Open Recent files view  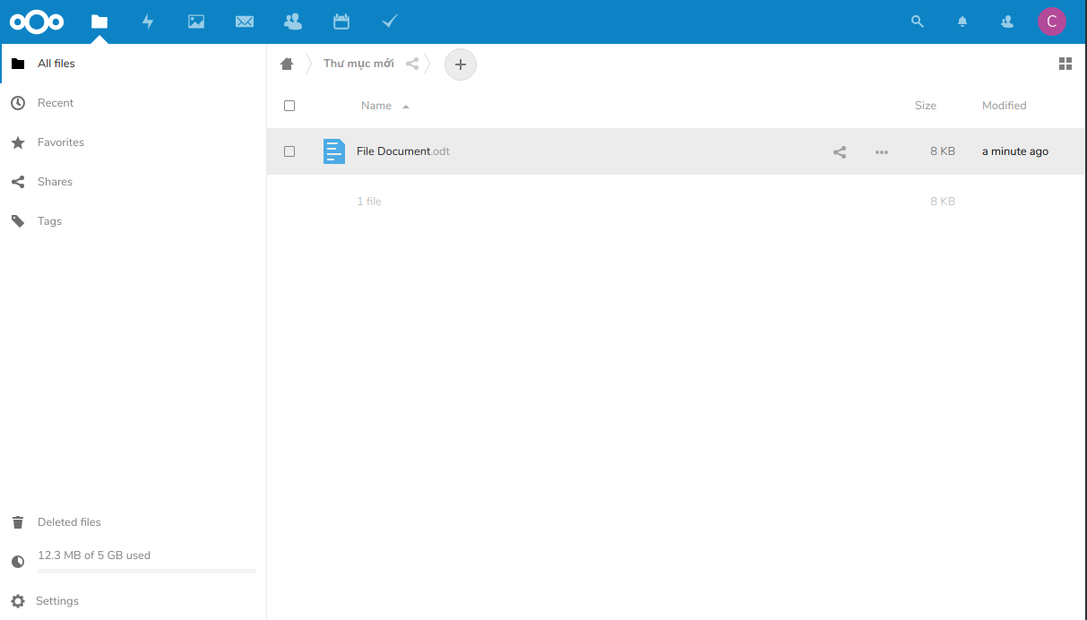coord(134,103)
